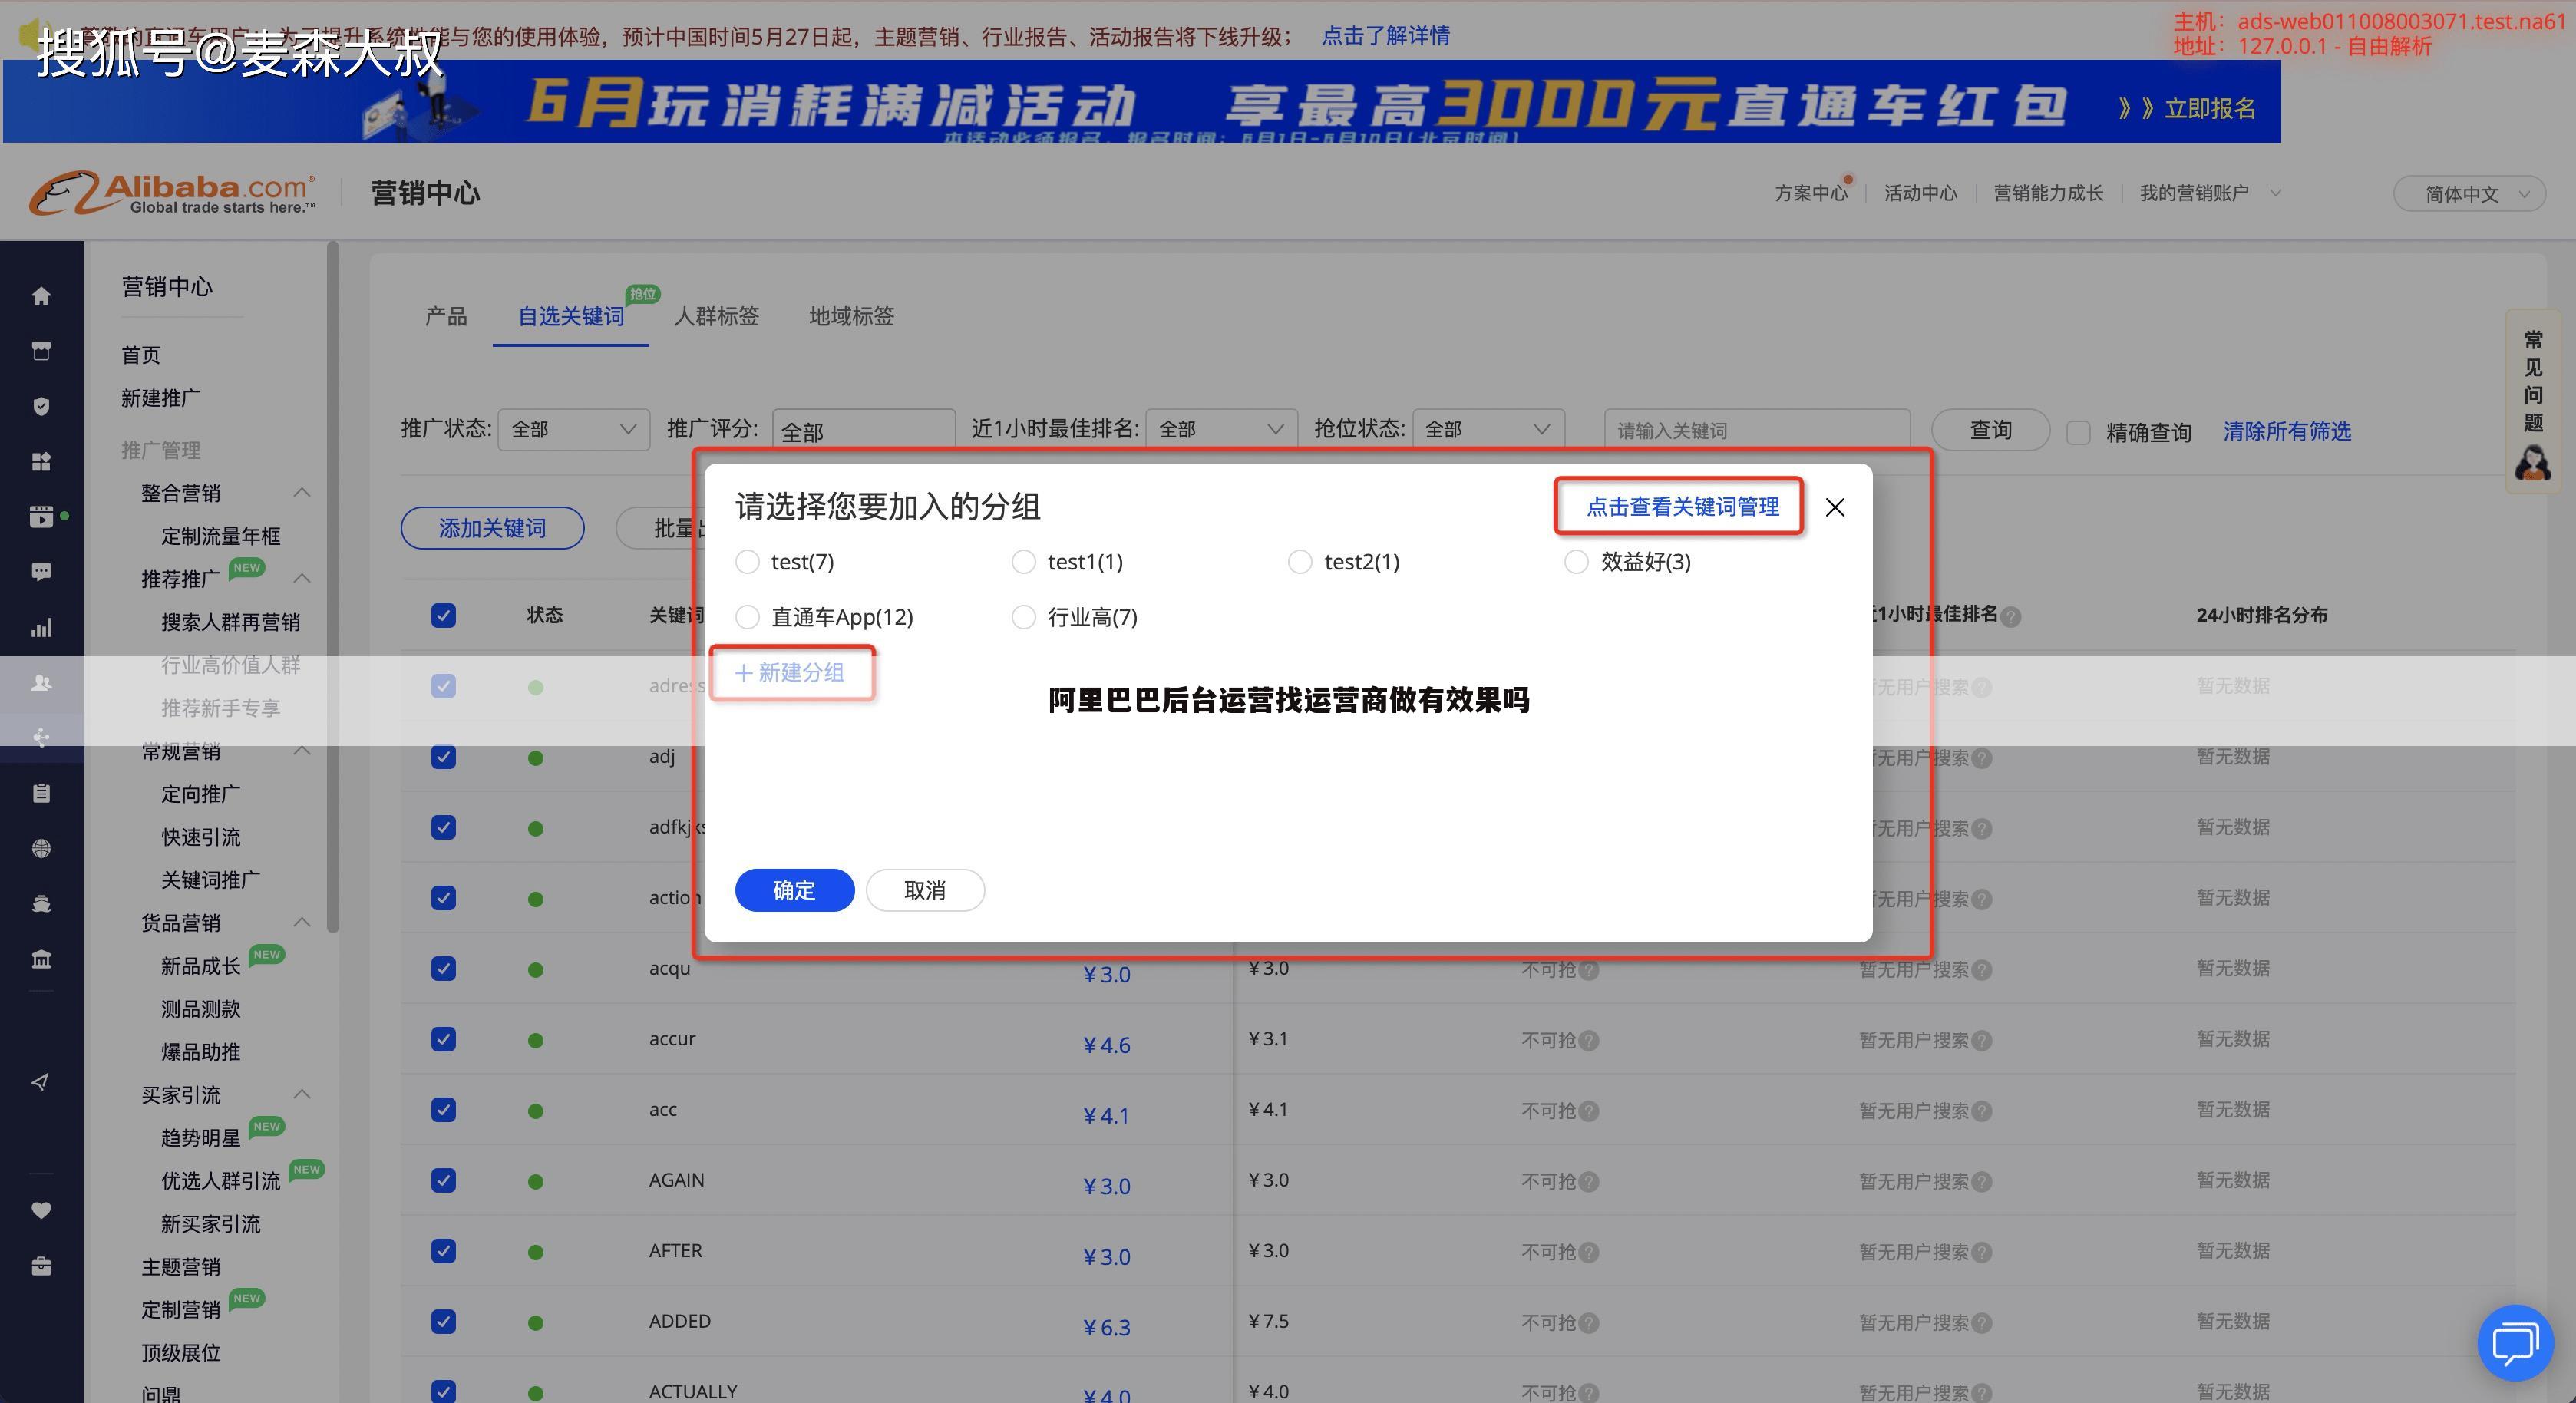Viewport: 2576px width, 1403px height.
Task: Select the test2(1) group radio button
Action: point(1300,562)
